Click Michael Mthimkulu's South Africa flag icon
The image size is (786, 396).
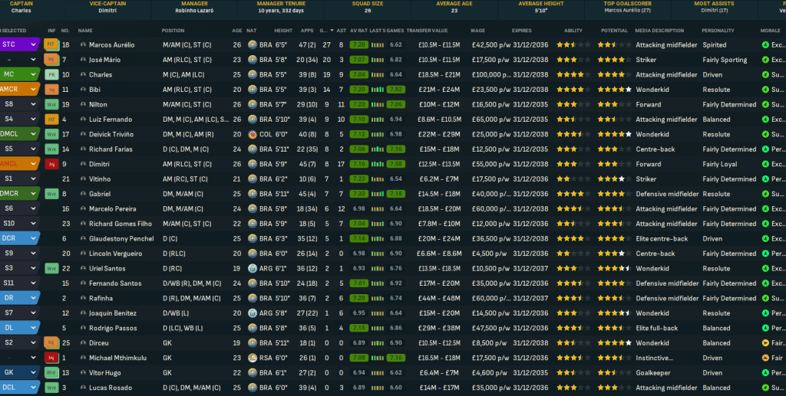pos(252,358)
